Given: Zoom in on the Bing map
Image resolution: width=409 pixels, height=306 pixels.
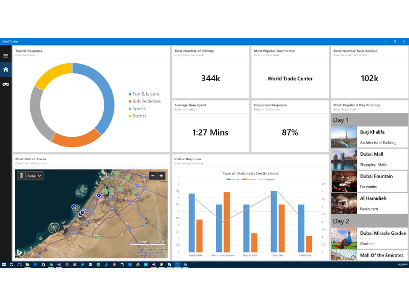Looking at the screenshot, I should (x=161, y=175).
